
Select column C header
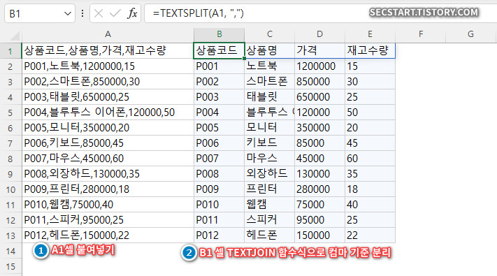point(269,34)
